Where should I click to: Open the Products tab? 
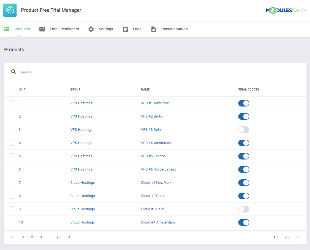[22, 29]
